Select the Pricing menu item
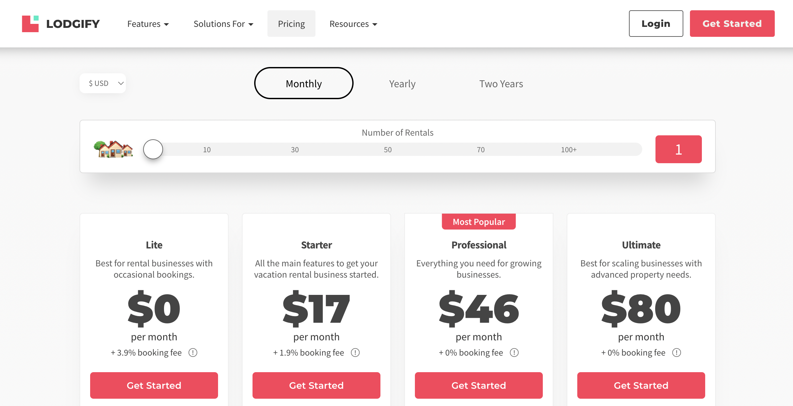 click(x=291, y=24)
